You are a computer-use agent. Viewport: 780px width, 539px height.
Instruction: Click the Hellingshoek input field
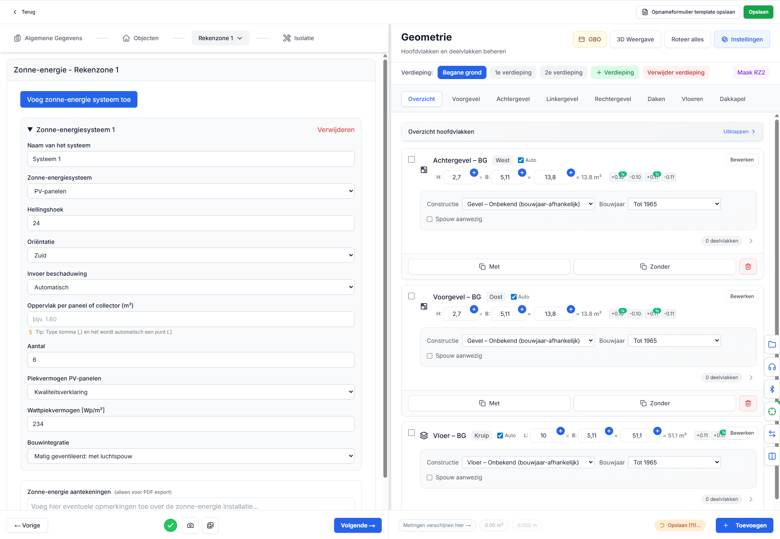point(191,223)
